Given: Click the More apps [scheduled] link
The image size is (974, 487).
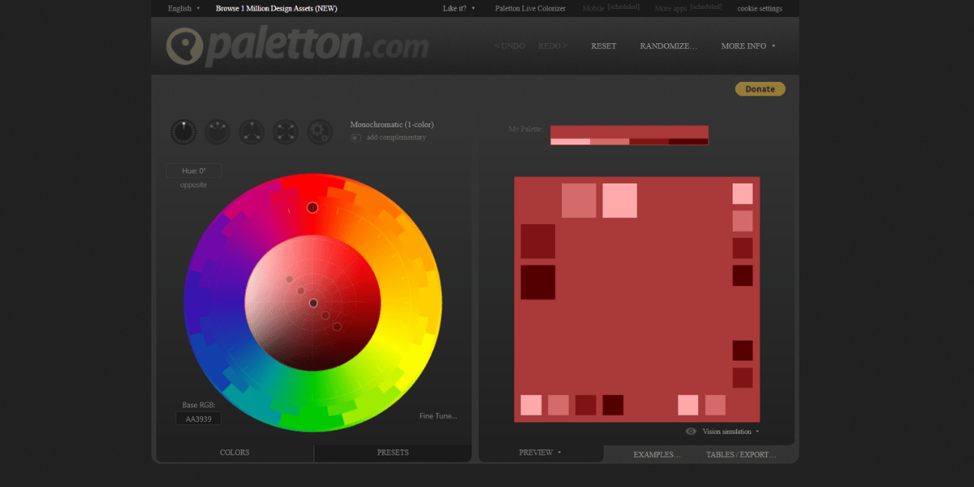Looking at the screenshot, I should (x=688, y=8).
